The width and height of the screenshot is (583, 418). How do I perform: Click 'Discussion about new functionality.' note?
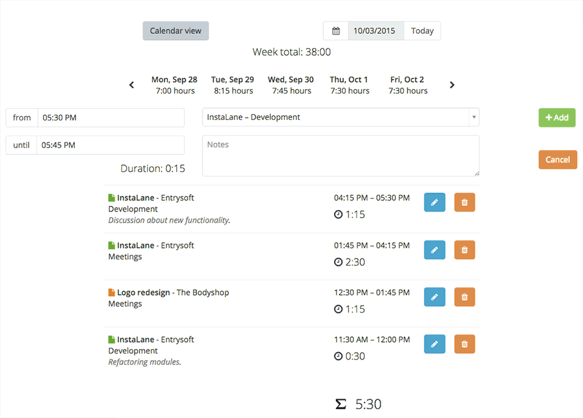(x=169, y=220)
